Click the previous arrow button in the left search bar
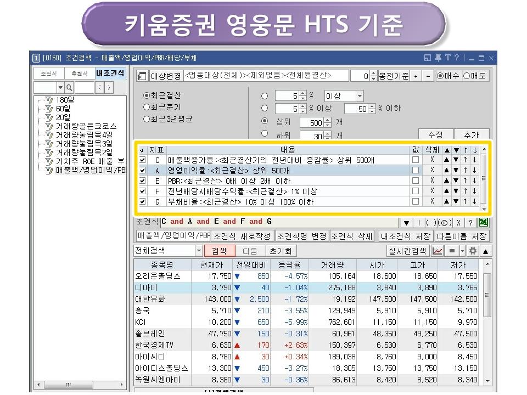The height and width of the screenshot is (395, 527). tap(99, 88)
